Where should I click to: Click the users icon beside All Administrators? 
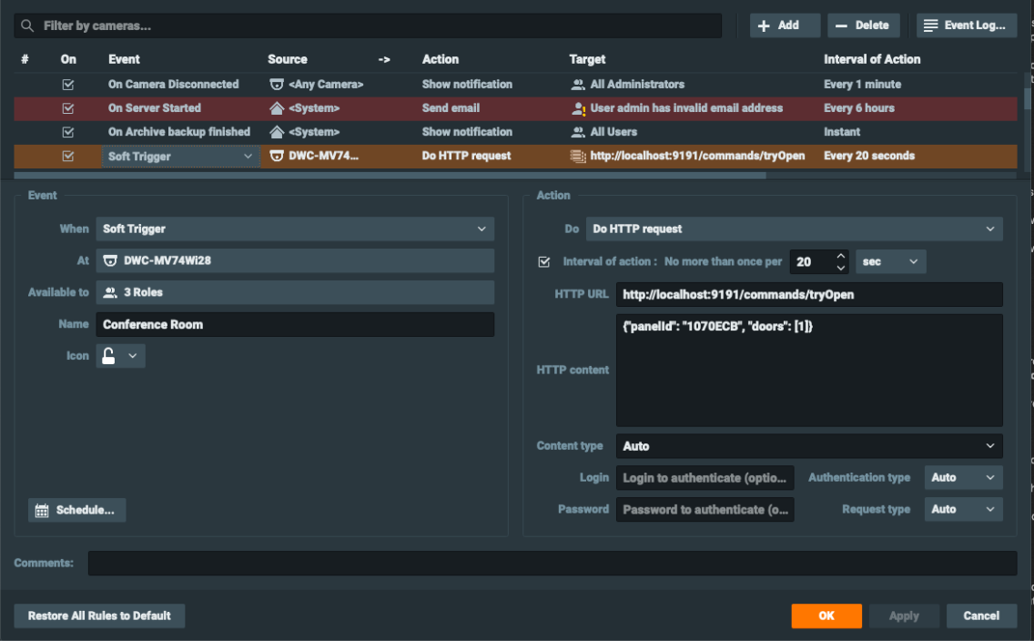click(x=578, y=85)
